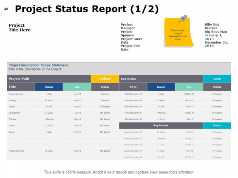This screenshot has height=178, width=238.
Task: Click the 'Launch' row title
Action: (x=12, y=125)
